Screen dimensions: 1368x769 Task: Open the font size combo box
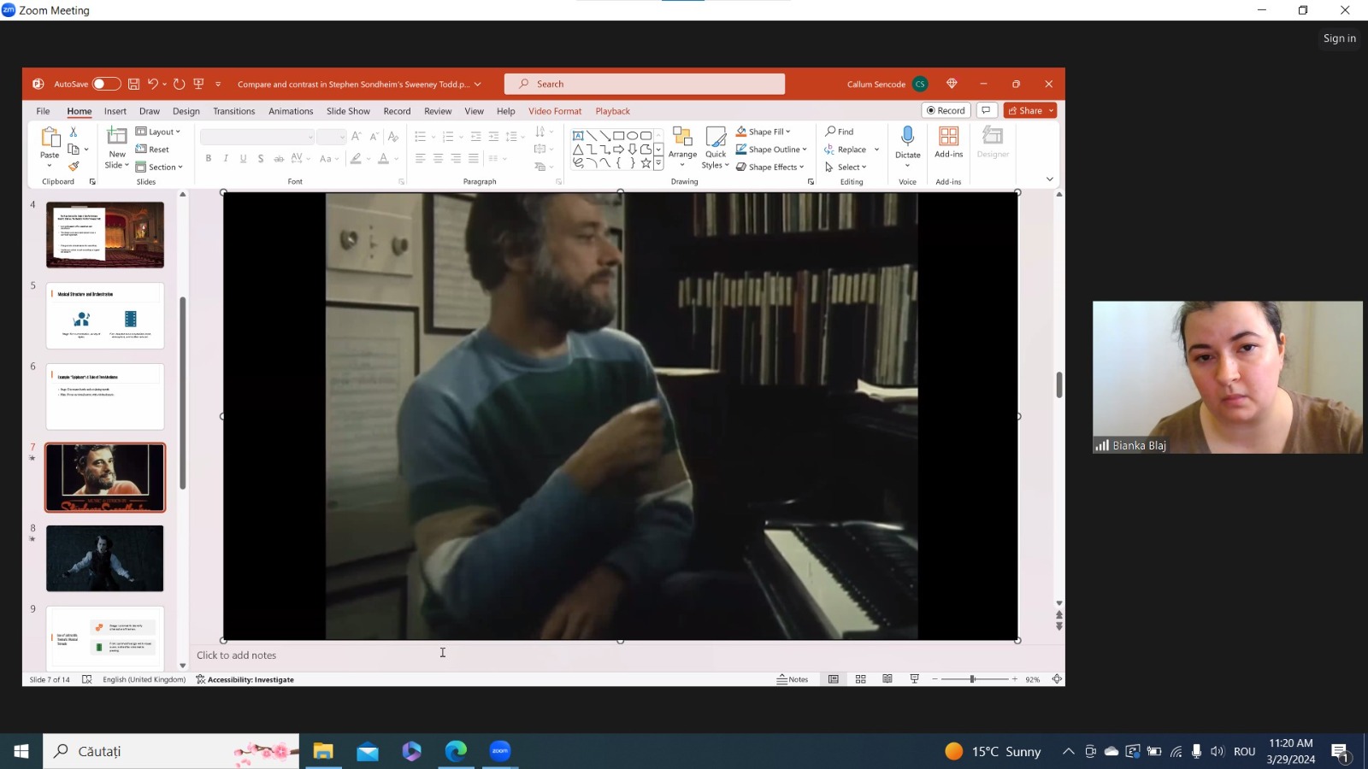click(331, 137)
